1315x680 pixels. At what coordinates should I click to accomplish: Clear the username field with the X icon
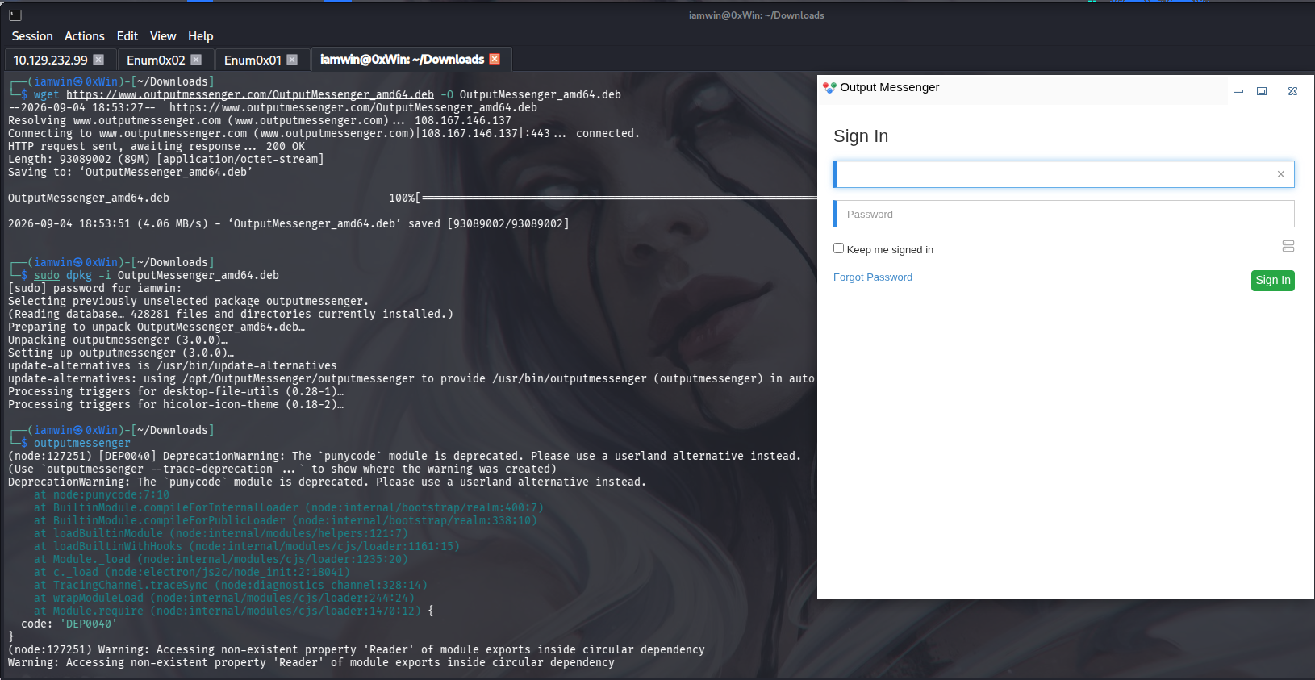click(x=1280, y=174)
